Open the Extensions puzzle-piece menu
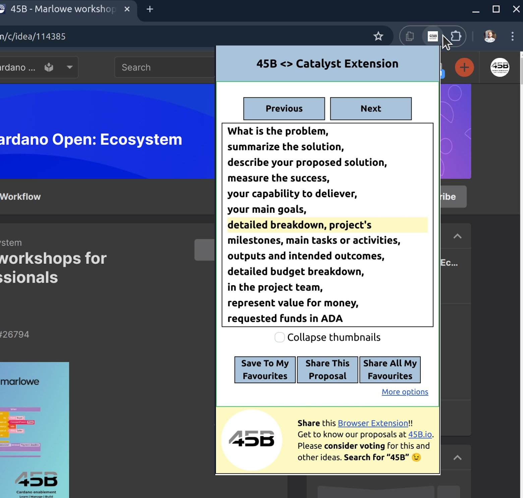The height and width of the screenshot is (498, 523). 456,36
